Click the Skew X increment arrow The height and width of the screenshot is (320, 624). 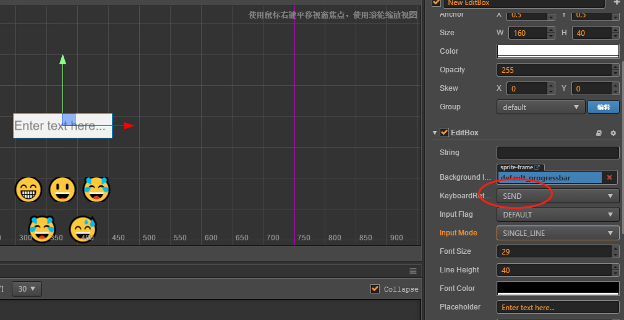551,85
